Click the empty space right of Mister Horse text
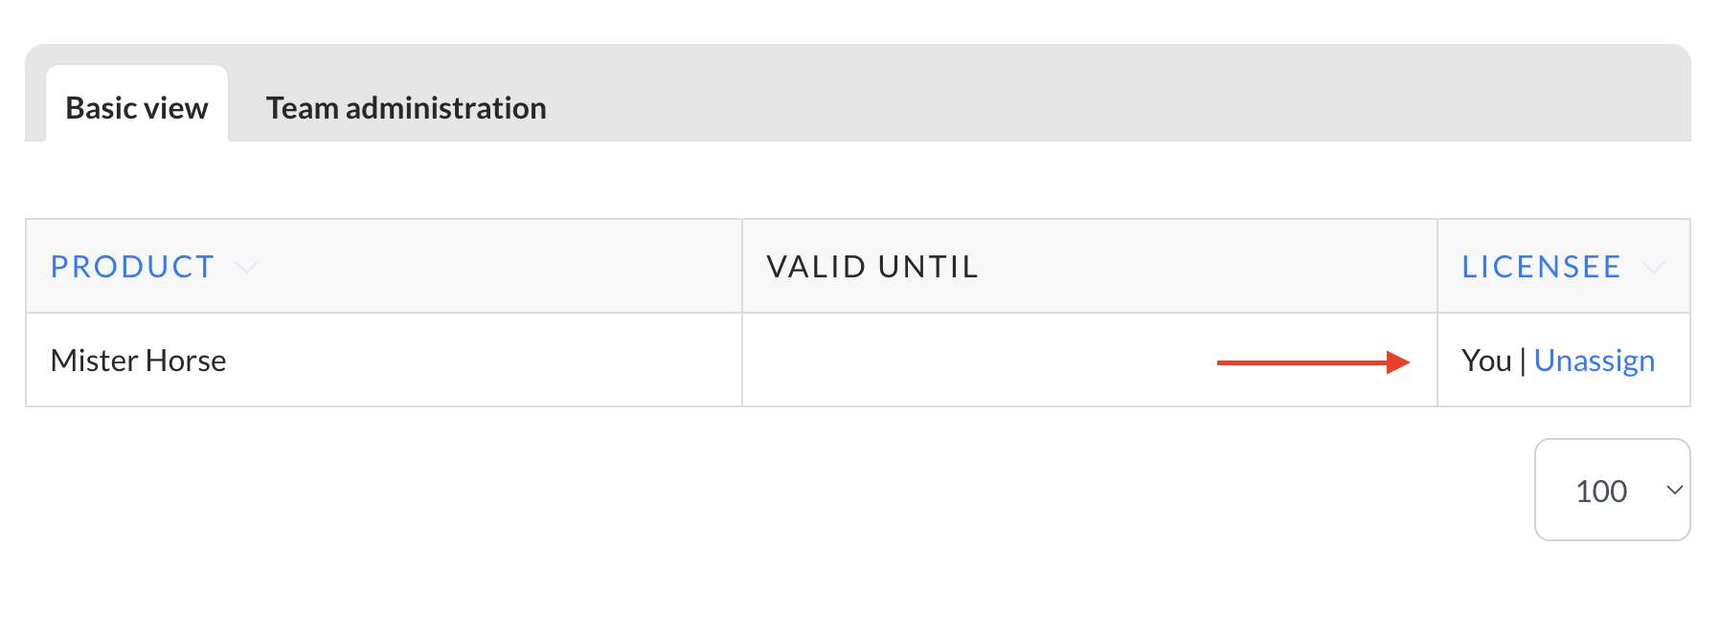Image resolution: width=1720 pixels, height=635 pixels. (x=479, y=361)
